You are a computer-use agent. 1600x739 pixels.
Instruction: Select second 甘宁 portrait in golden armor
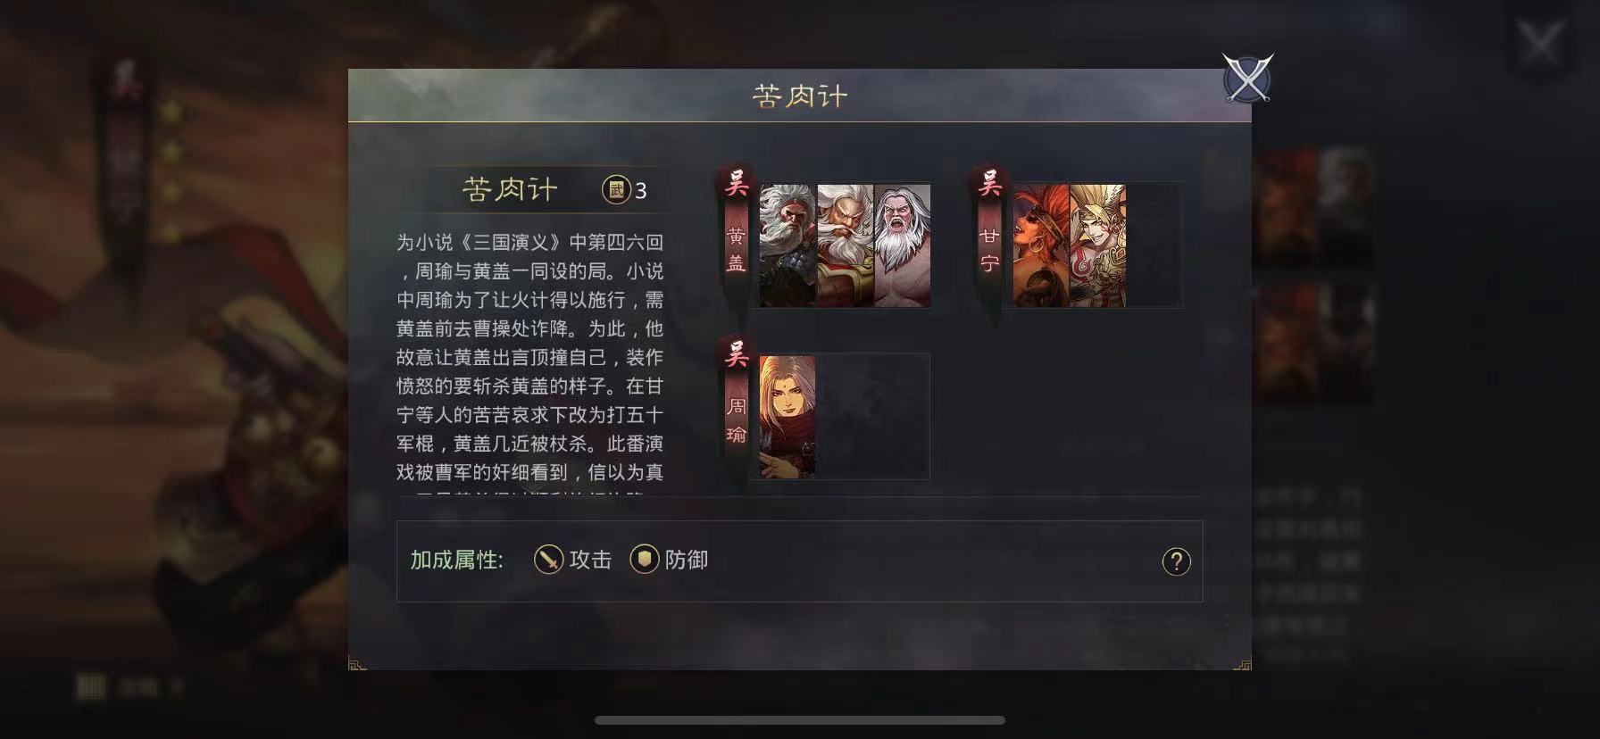point(1097,245)
